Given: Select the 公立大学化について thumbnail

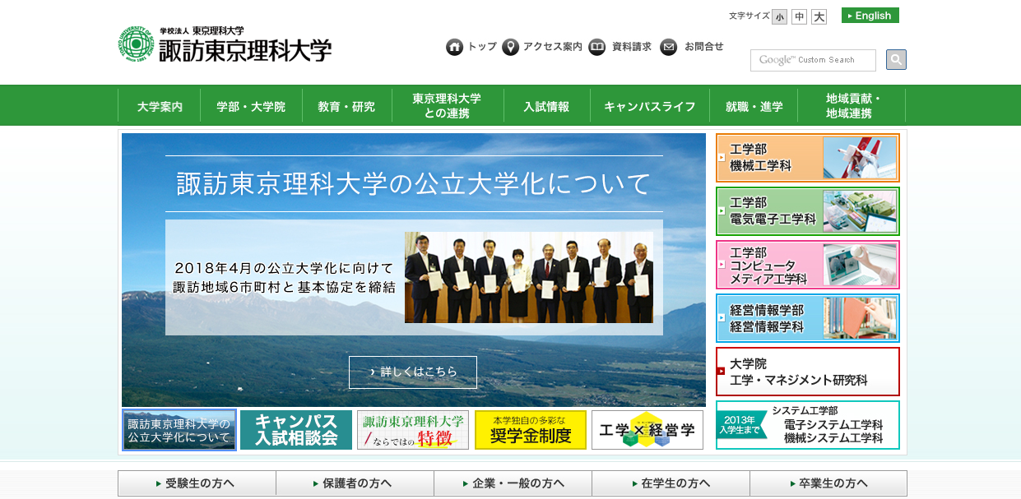Looking at the screenshot, I should click(x=179, y=430).
